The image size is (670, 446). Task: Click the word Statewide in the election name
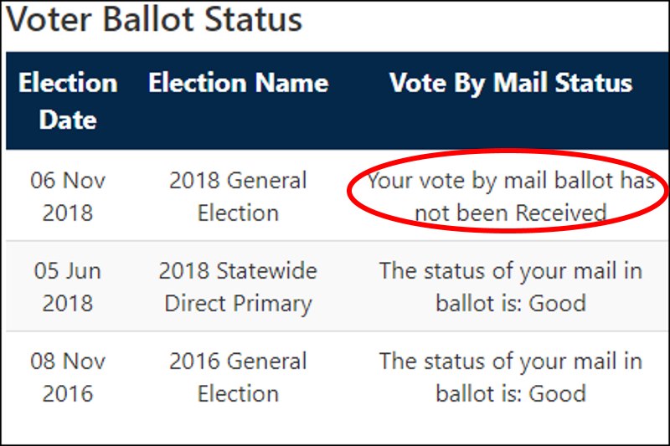tap(262, 270)
